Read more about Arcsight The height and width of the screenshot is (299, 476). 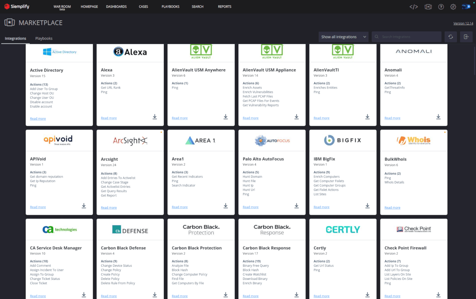109,208
